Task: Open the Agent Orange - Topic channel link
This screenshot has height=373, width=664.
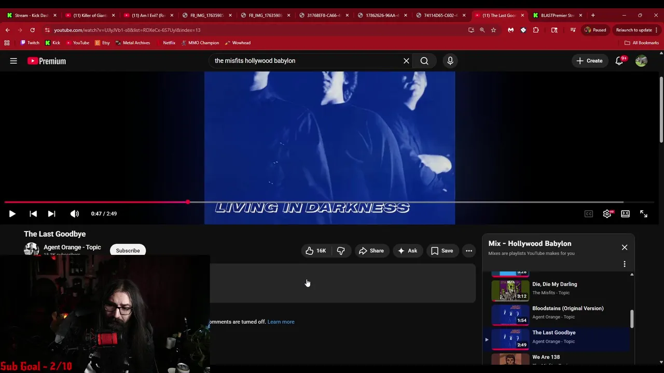Action: 72,248
